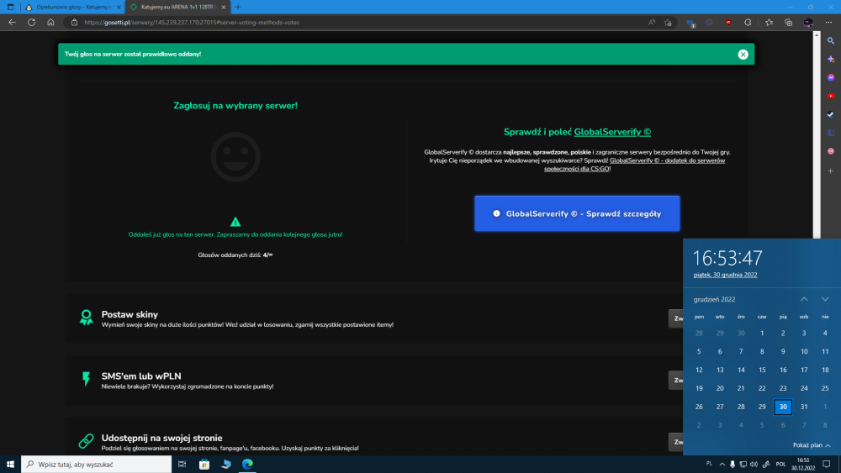841x473 pixels.
Task: Expand the Udostępnij row button
Action: 676,442
